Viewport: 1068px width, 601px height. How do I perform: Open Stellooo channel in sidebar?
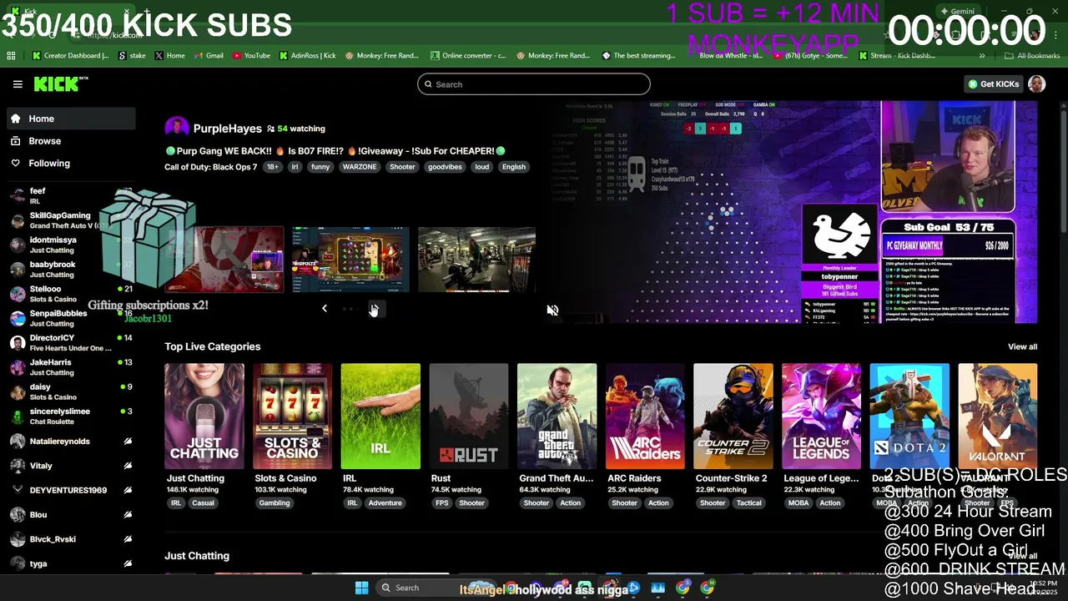(x=70, y=294)
